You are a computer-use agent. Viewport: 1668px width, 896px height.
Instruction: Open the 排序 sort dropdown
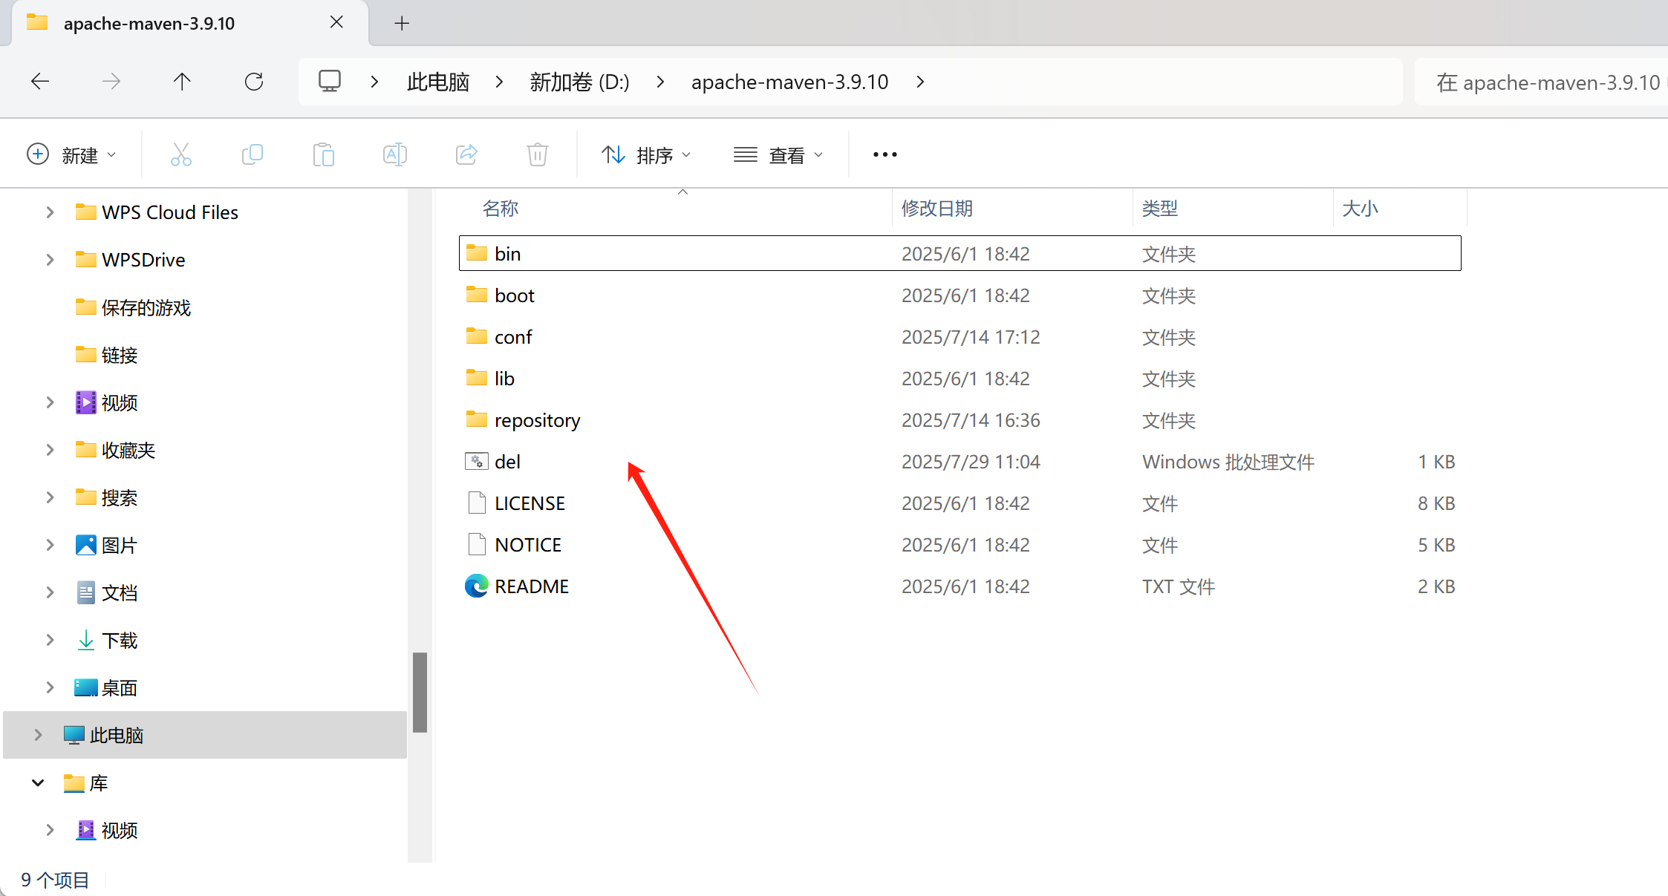point(646,154)
